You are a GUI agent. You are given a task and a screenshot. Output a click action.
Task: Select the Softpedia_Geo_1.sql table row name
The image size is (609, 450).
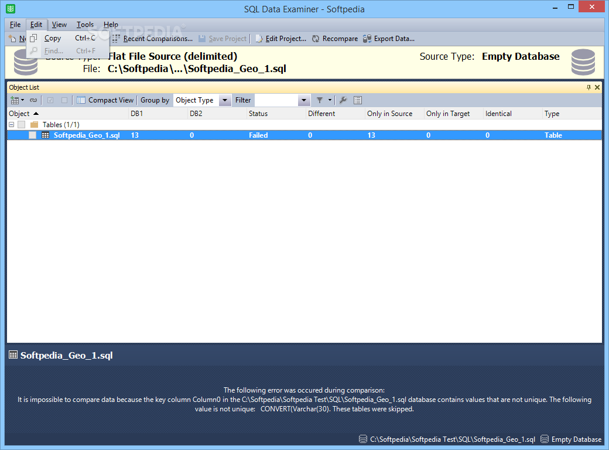[x=87, y=135]
